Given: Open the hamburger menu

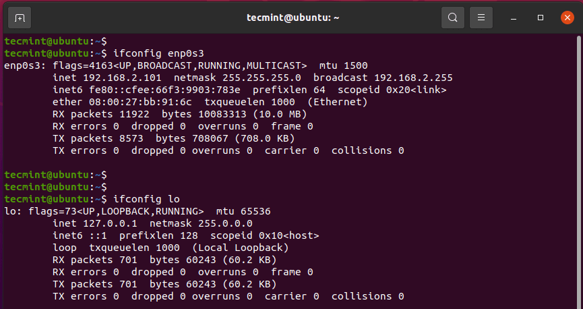Looking at the screenshot, I should [481, 17].
